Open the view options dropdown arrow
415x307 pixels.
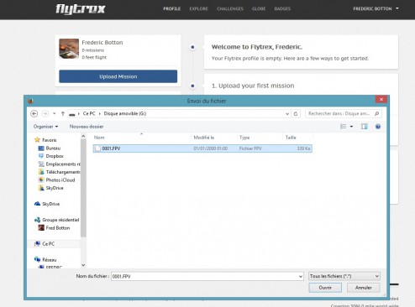(x=351, y=127)
